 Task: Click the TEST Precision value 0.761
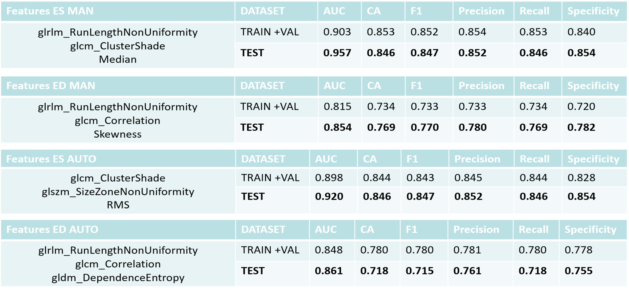tap(467, 271)
